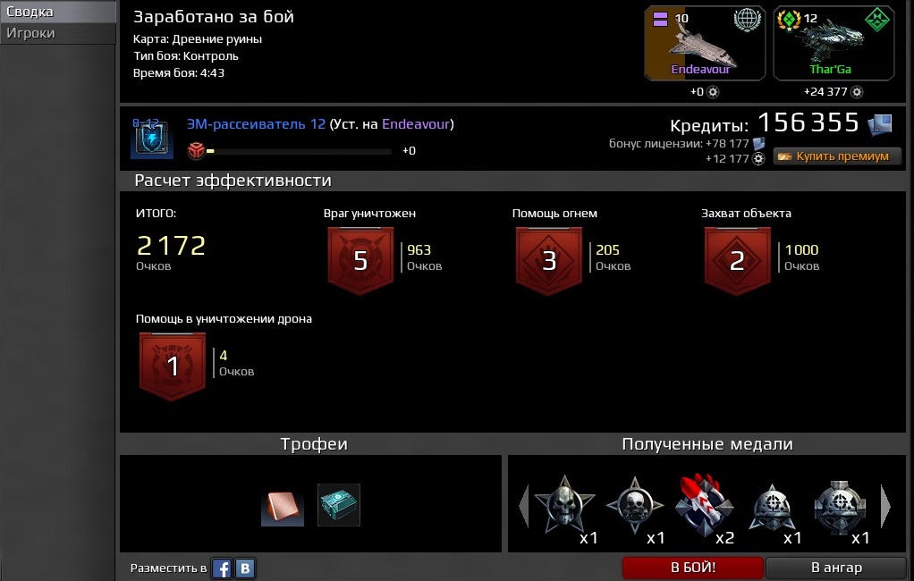This screenshot has width=914, height=581.
Task: Click the Помощь огнем badge showing 3
Action: pyautogui.click(x=549, y=260)
